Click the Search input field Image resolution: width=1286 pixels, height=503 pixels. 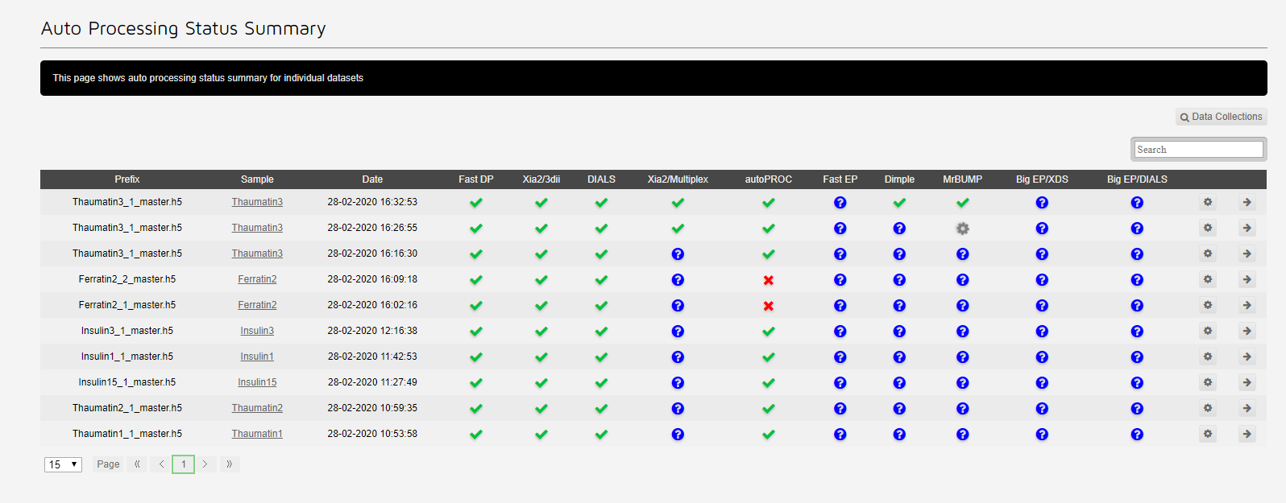point(1197,150)
